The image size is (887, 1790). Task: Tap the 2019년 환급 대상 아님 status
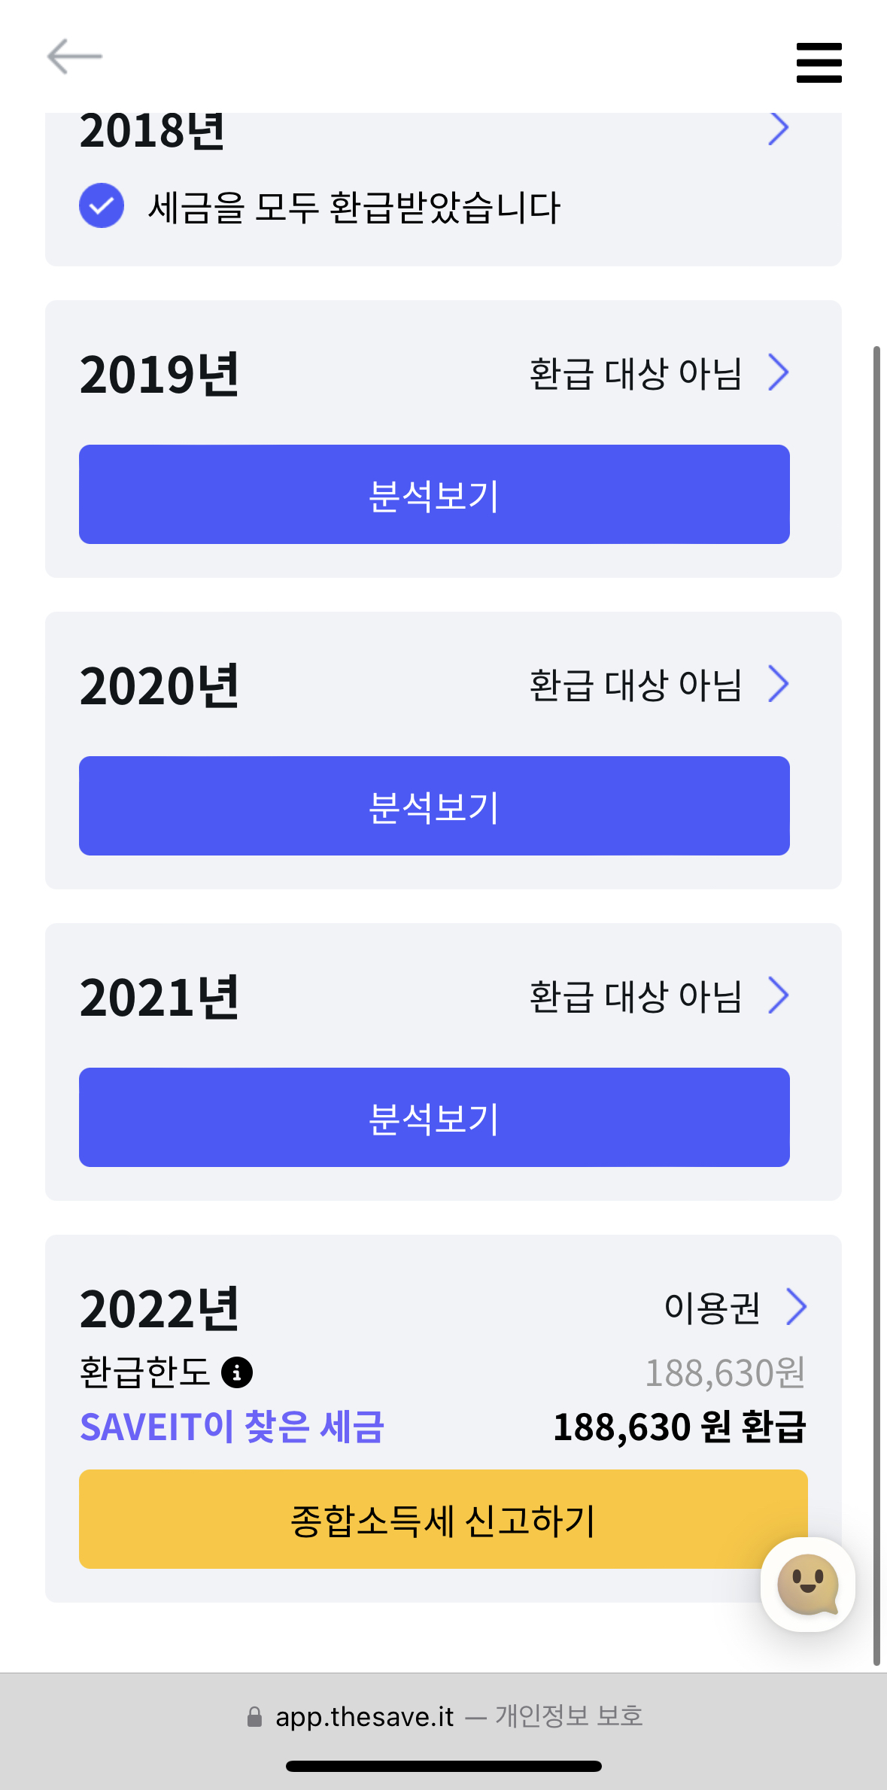636,374
